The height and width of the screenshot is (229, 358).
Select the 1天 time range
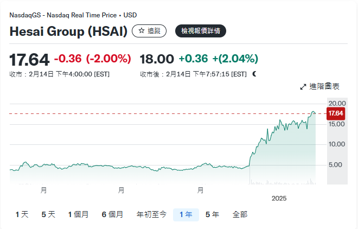click(22, 215)
